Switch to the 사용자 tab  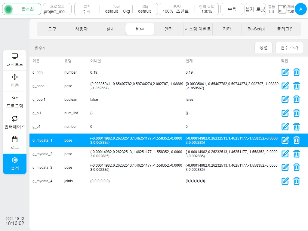pos(81,29)
